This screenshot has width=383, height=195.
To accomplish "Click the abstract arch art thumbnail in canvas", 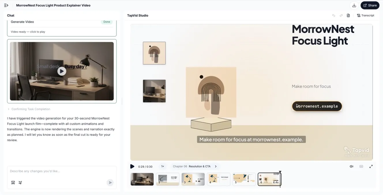I will point(154,53).
